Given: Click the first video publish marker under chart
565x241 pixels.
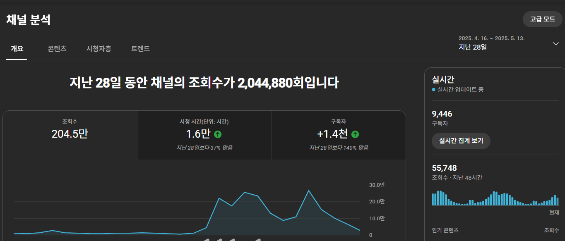Looking at the screenshot, I should click(206, 239).
